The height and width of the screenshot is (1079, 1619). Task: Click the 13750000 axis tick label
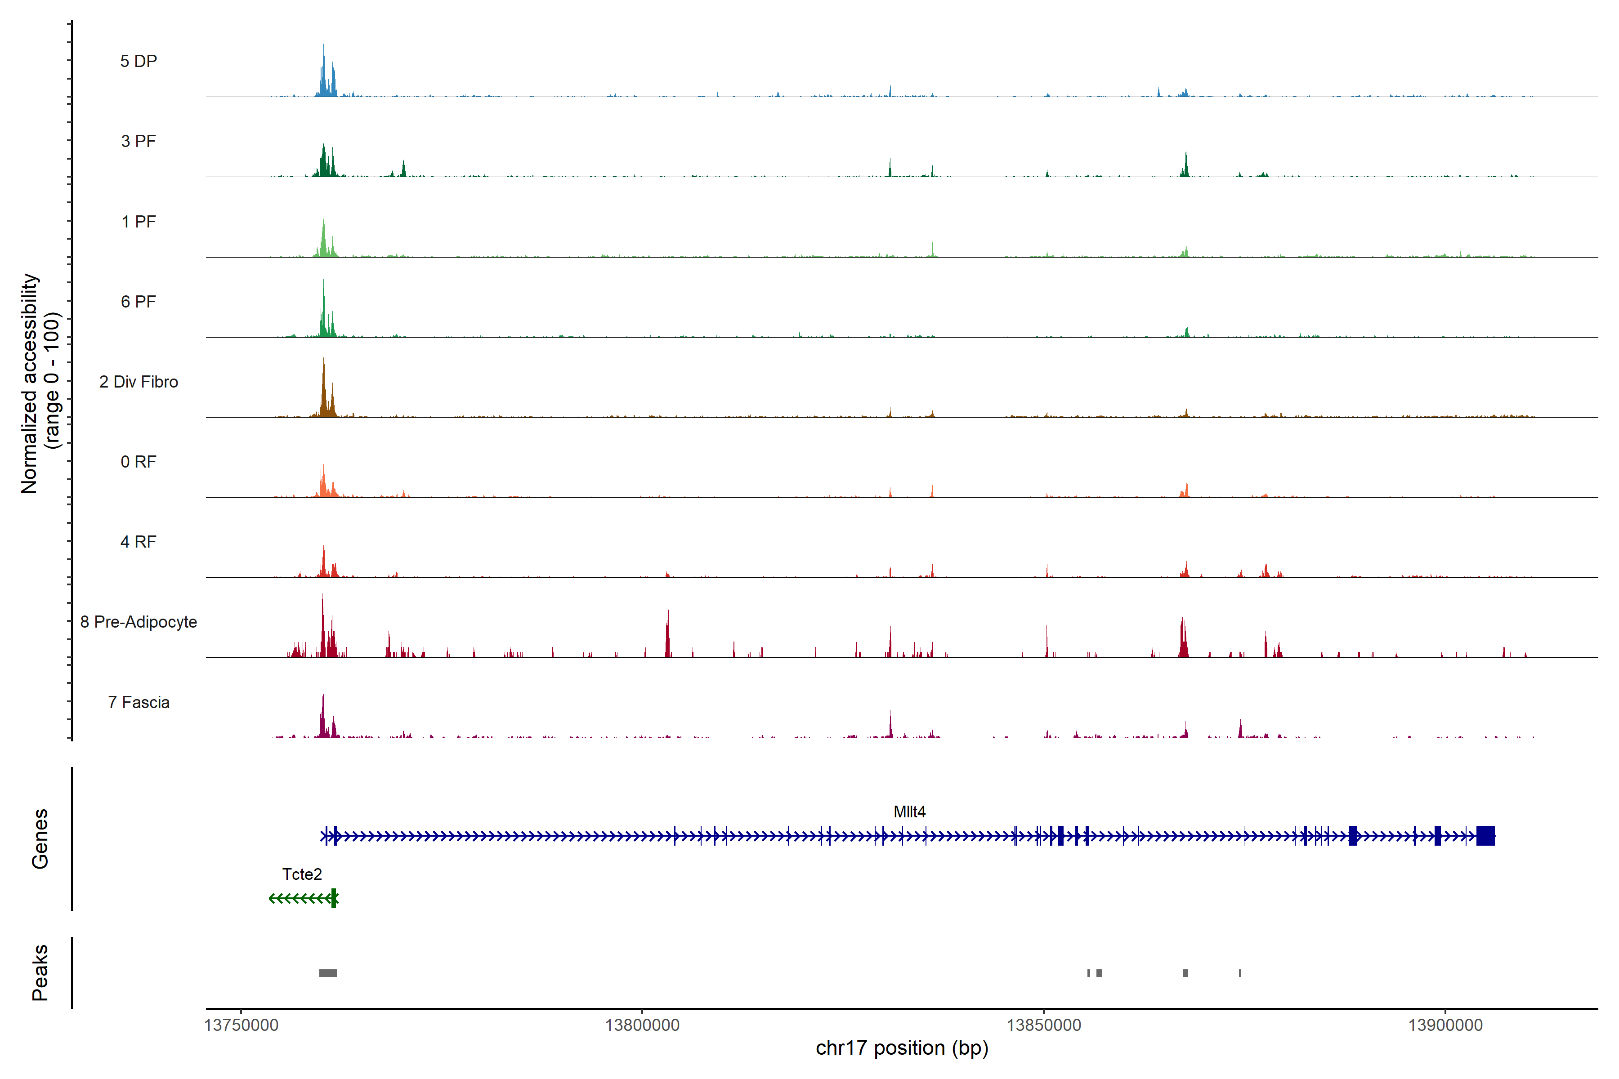pos(241,1025)
